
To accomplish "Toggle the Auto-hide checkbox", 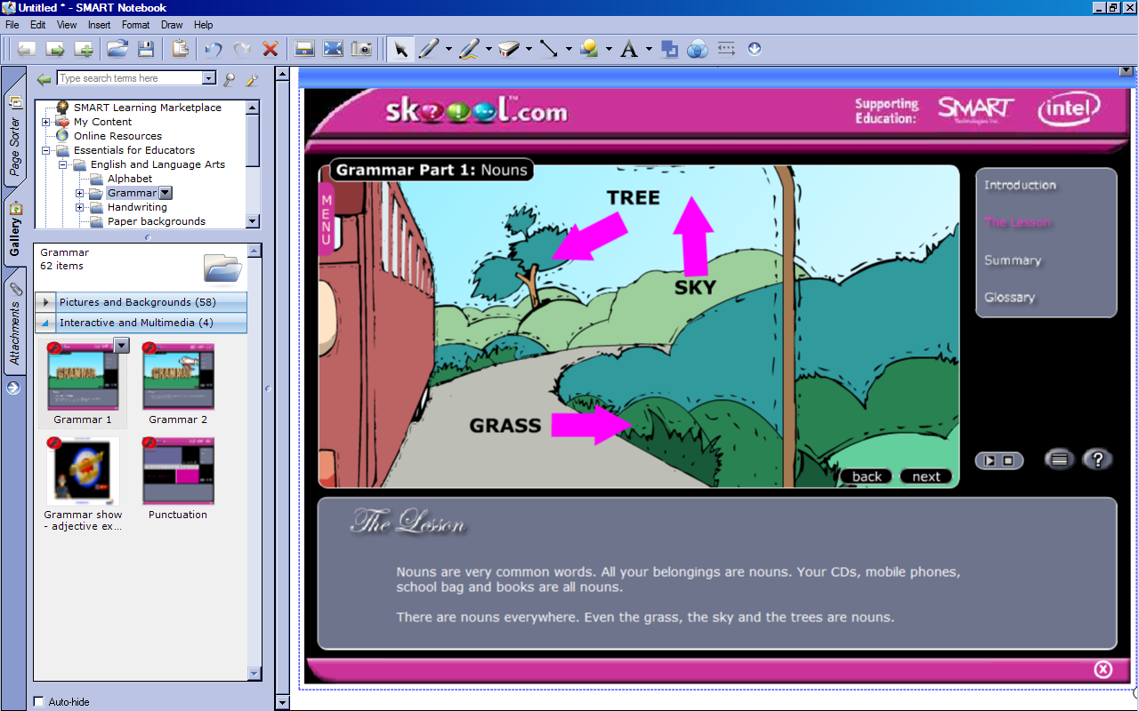I will [x=38, y=701].
